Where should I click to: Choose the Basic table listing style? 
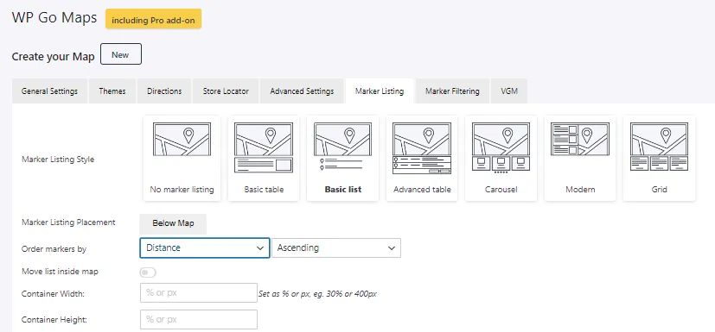pos(264,158)
